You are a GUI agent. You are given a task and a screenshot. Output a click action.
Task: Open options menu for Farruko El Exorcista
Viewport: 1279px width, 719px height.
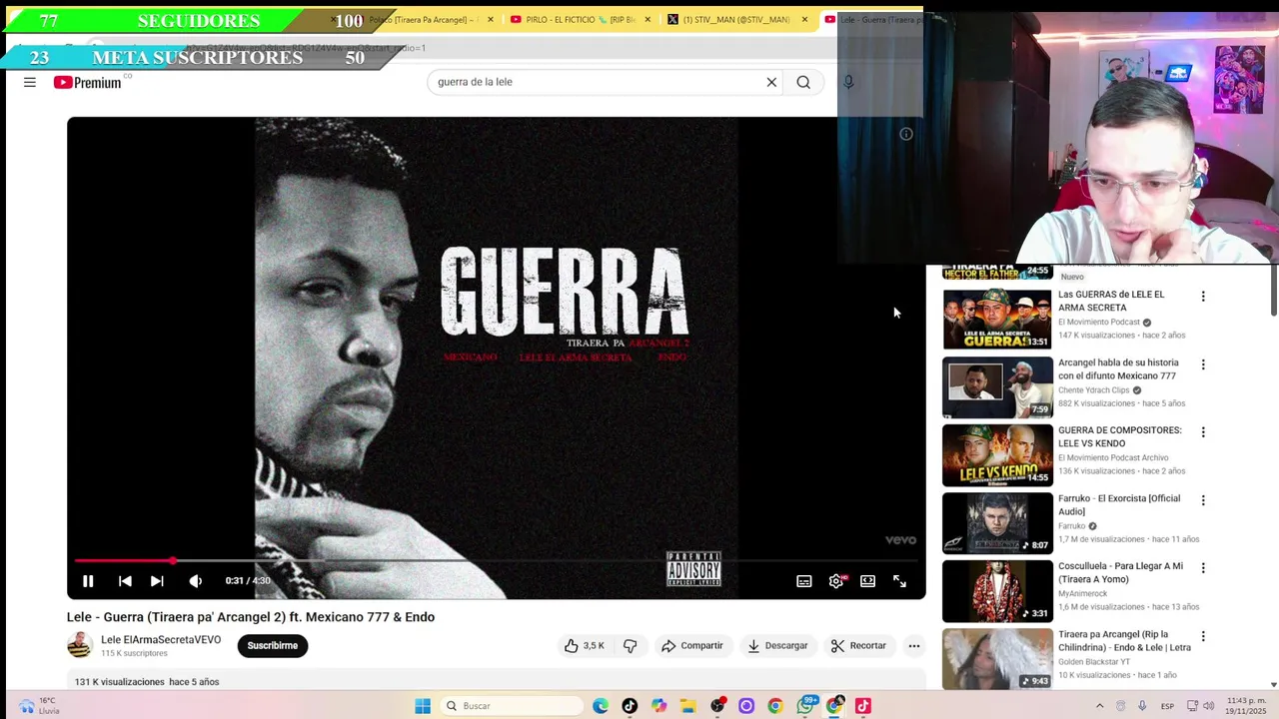(1203, 500)
